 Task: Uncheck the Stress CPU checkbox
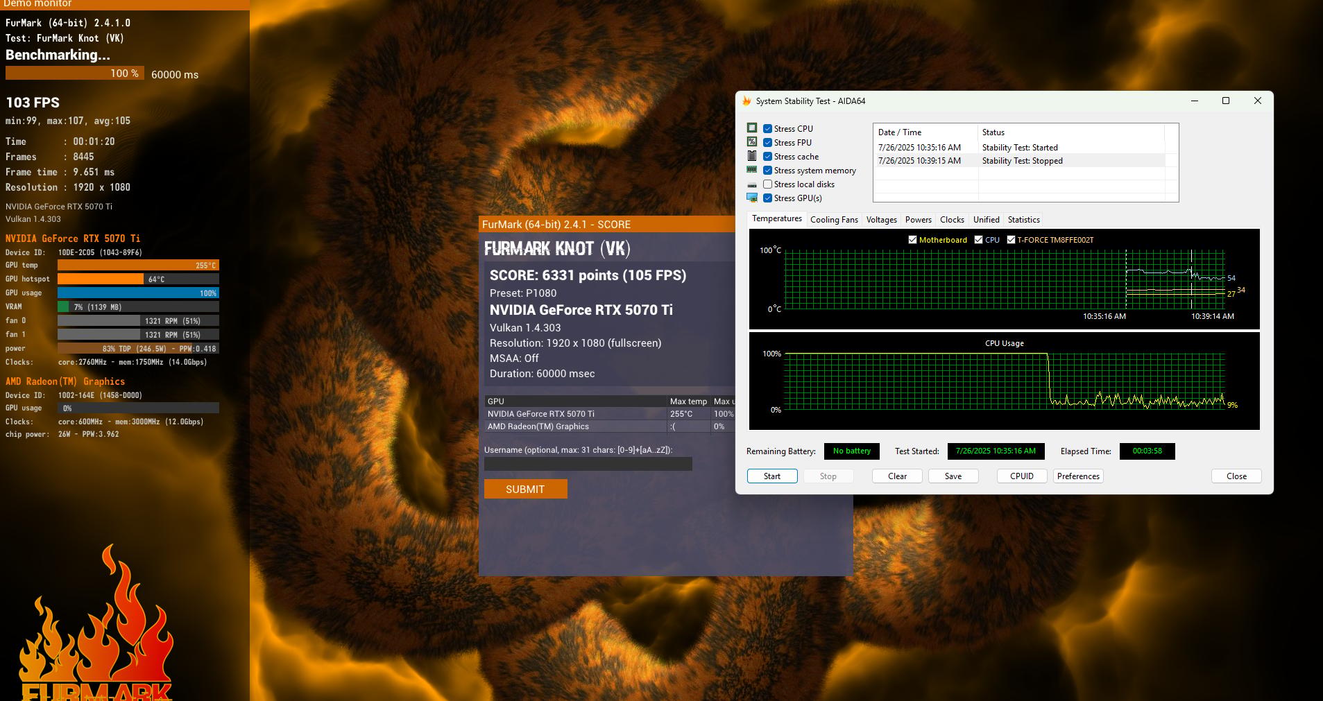tap(767, 129)
